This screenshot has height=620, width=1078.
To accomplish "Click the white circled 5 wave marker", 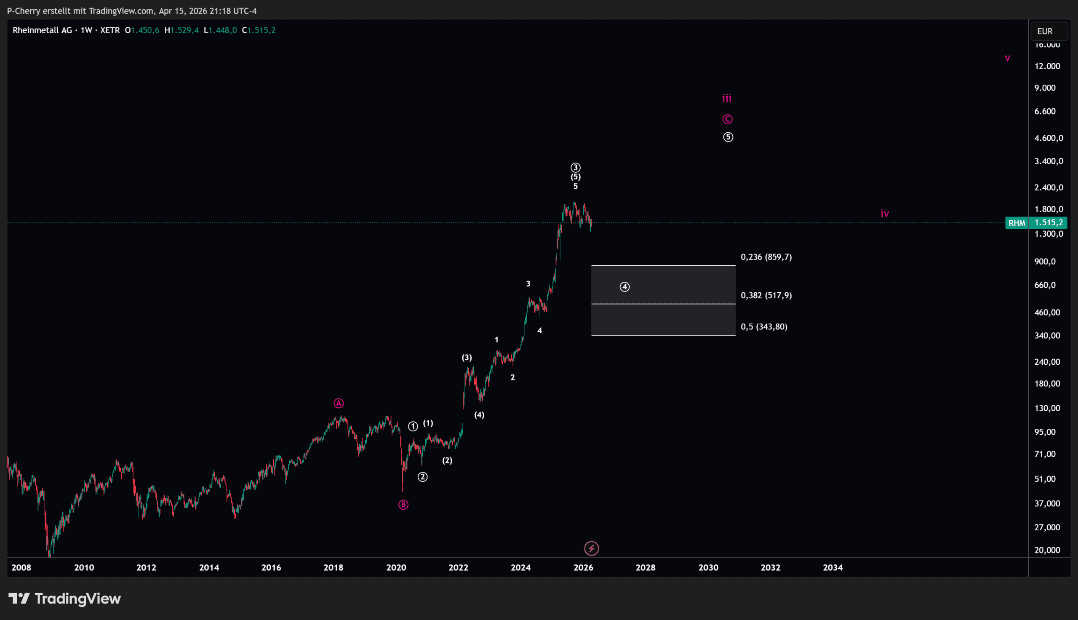I will coord(728,137).
